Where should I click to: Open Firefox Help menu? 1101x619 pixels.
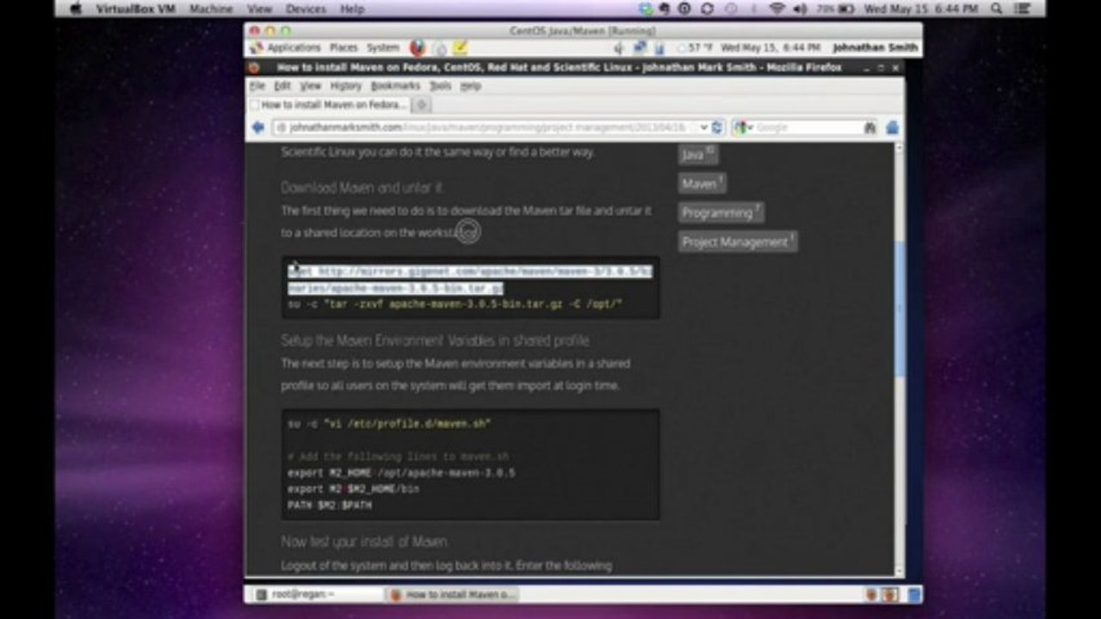click(x=470, y=86)
